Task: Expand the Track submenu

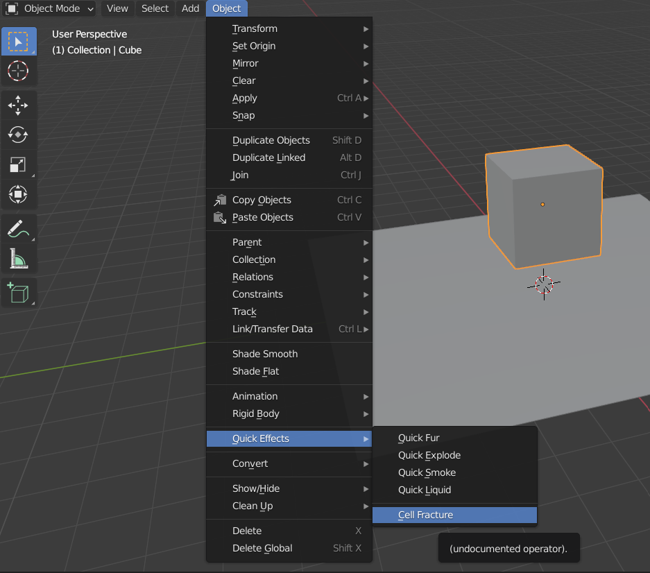Action: pos(289,312)
